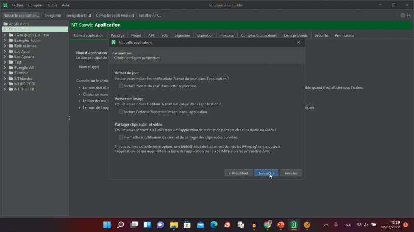
Task: Switch to the Signature tab
Action: click(x=182, y=35)
